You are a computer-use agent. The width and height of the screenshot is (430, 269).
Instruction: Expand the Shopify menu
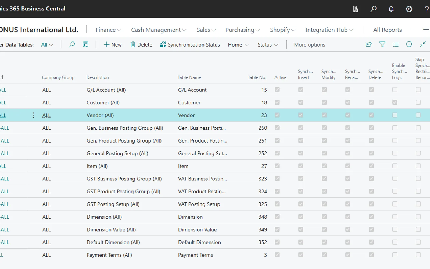tap(282, 30)
